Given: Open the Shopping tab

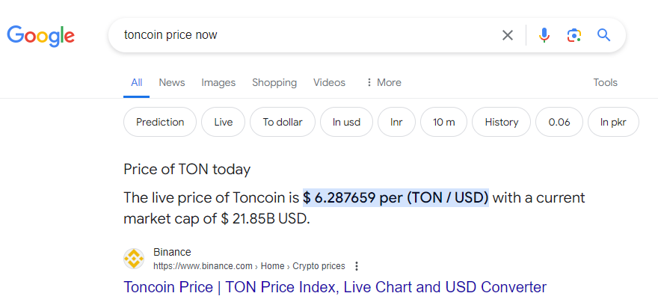Looking at the screenshot, I should point(274,82).
